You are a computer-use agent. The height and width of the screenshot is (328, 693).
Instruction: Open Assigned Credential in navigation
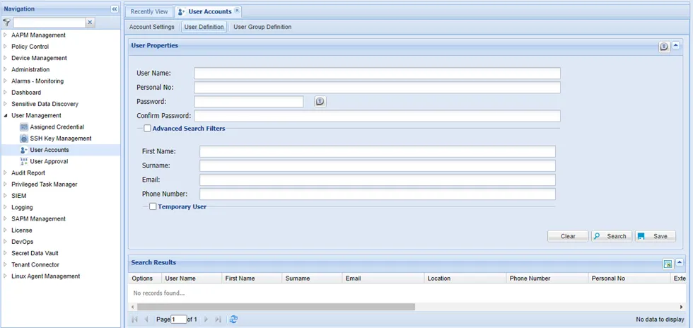[x=57, y=127]
